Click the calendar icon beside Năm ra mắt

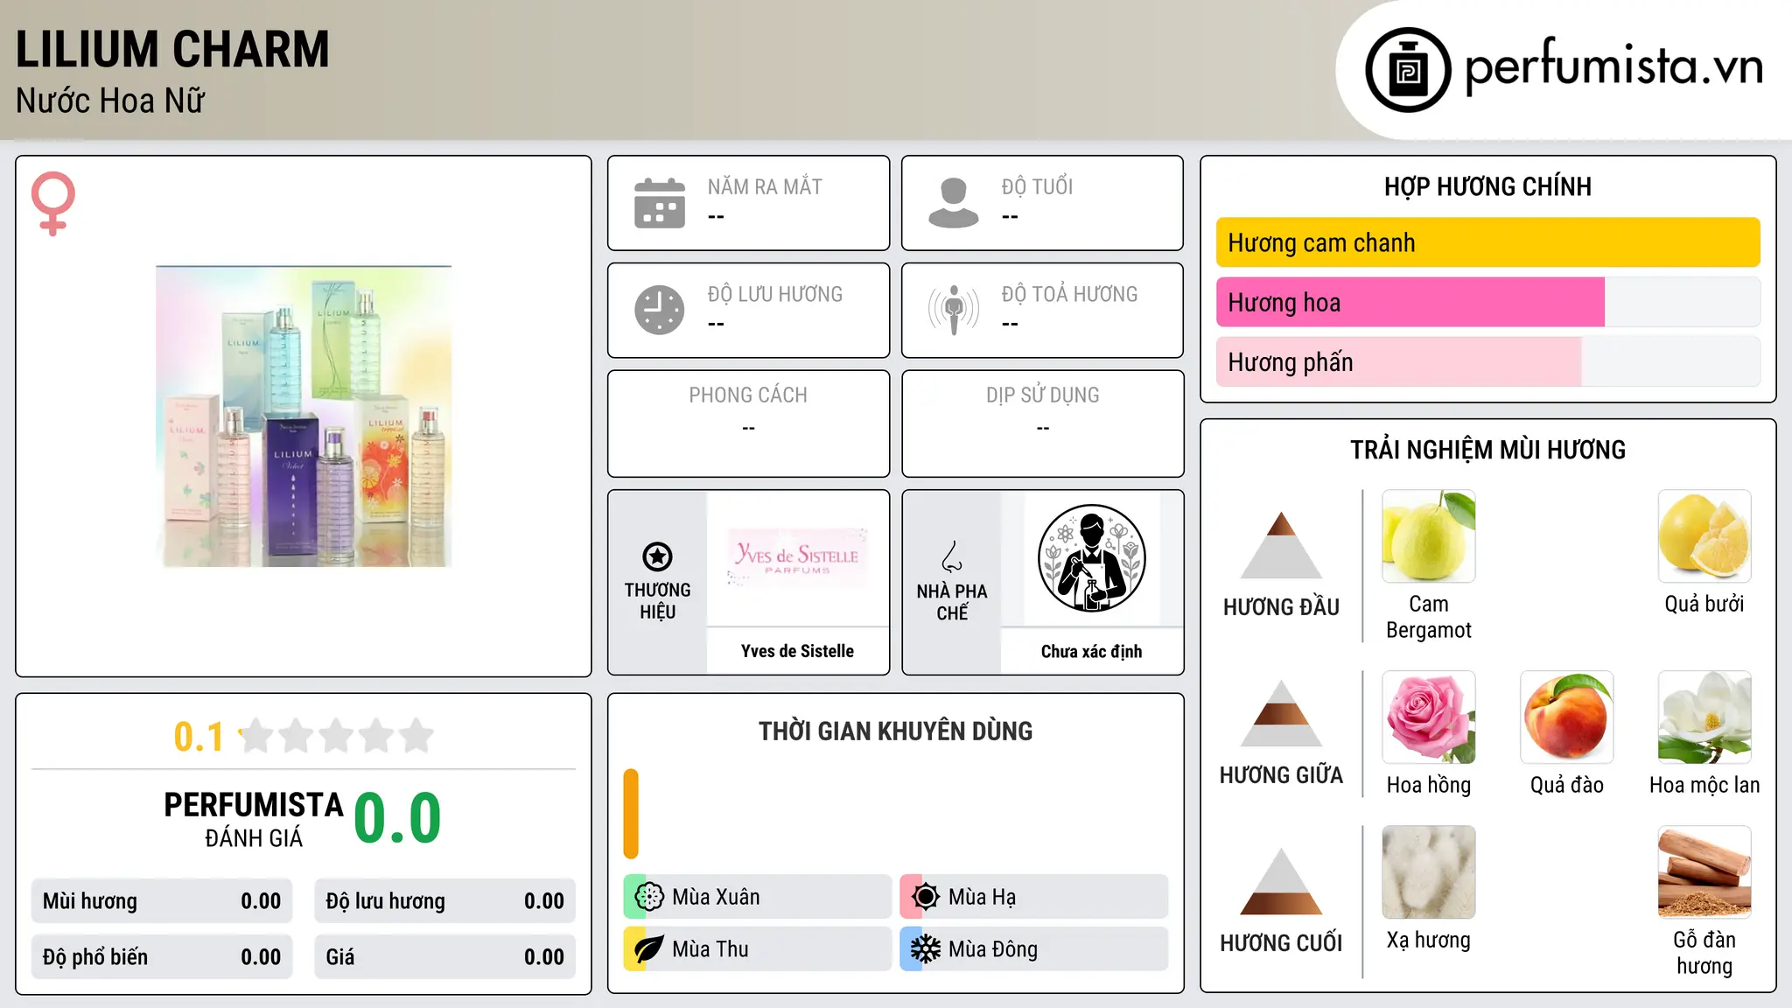click(x=660, y=203)
